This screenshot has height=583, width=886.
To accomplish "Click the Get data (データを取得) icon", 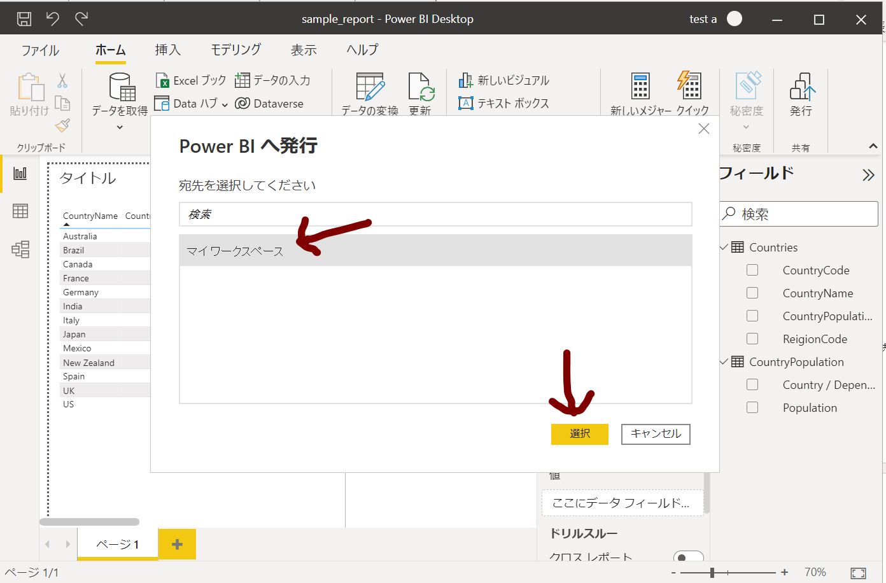I will click(122, 87).
